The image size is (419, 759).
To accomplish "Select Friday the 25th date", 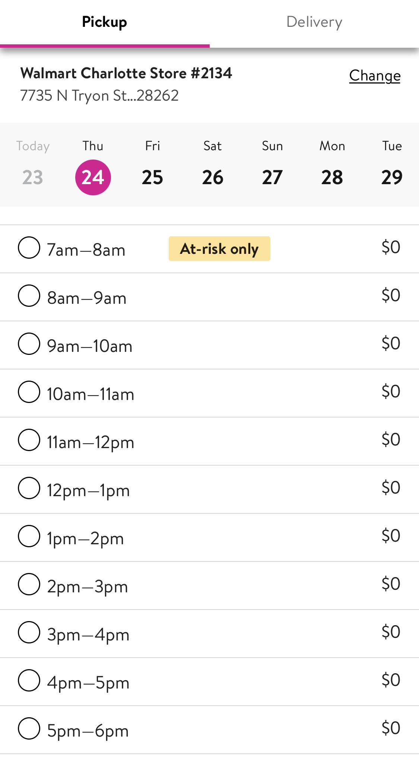I will coord(152,177).
